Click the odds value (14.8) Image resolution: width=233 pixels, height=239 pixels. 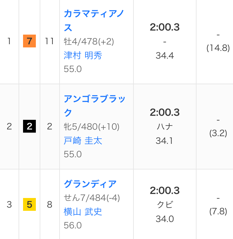coord(218,48)
